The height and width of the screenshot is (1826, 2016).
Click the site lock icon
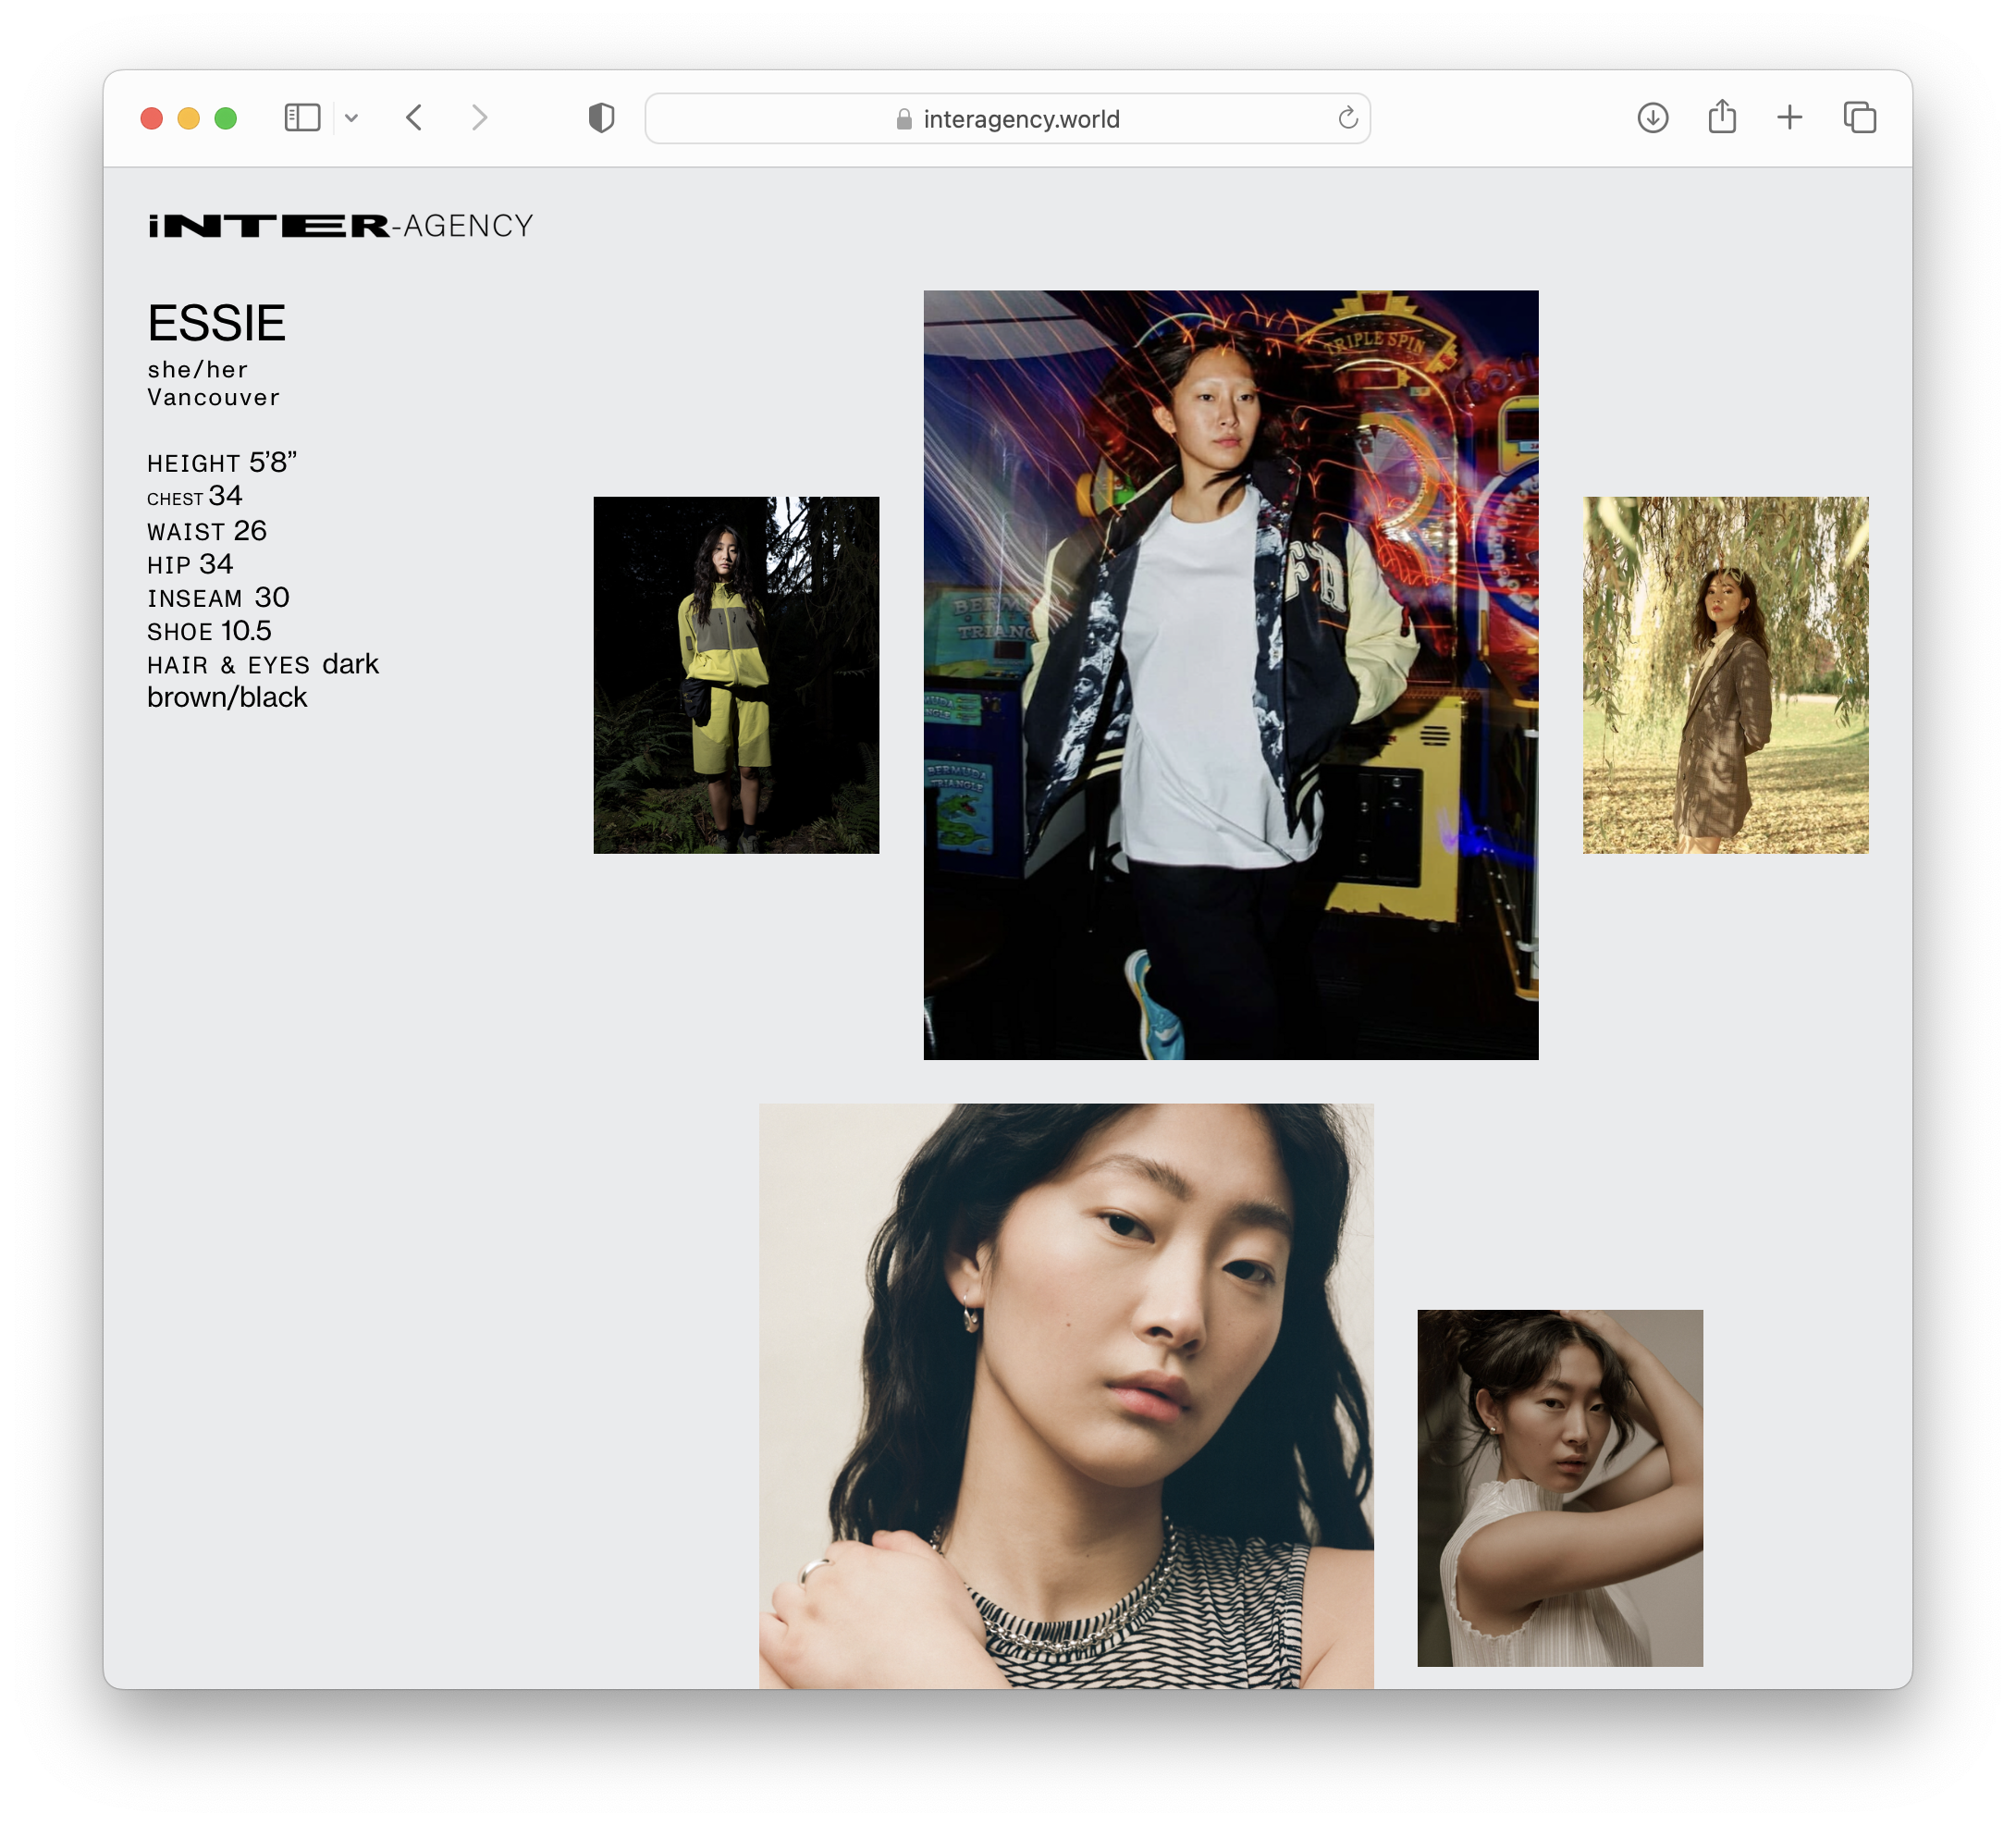coord(904,119)
